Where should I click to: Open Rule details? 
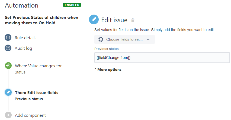[25, 38]
